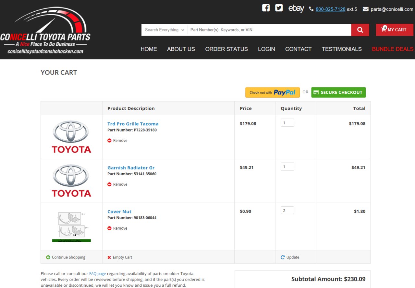Viewport: 415px width, 288px height.
Task: Click remove icon for Garnish Radiator Gr
Action: 109,184
